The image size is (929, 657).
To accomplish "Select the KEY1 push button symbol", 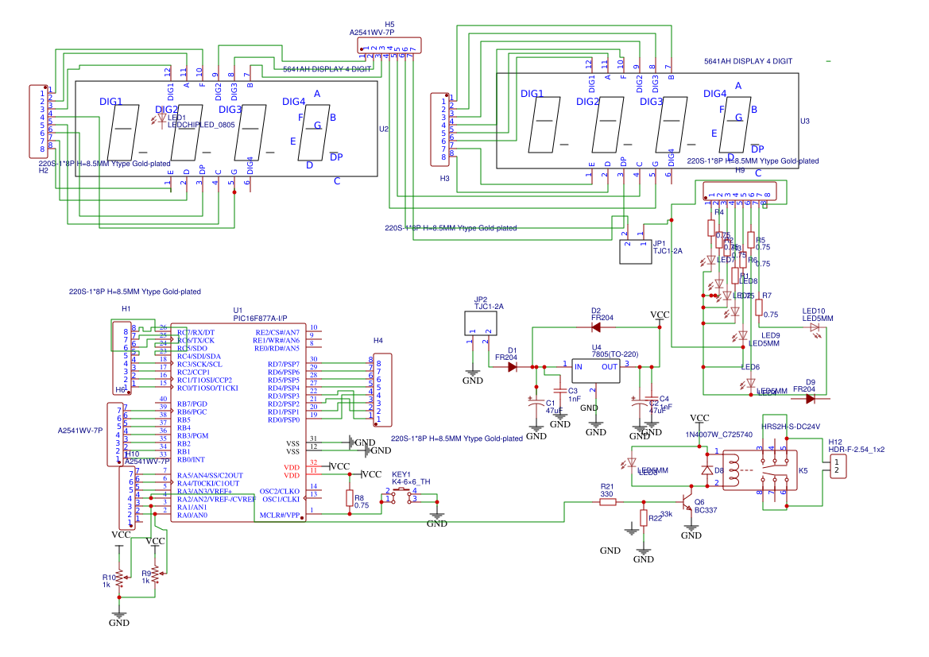I will [401, 495].
